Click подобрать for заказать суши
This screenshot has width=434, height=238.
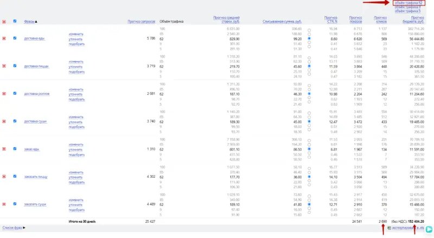(x=76, y=210)
